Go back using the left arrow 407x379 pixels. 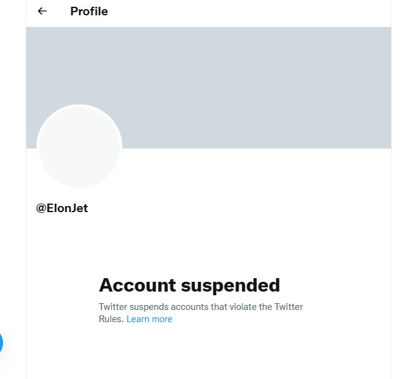[42, 11]
